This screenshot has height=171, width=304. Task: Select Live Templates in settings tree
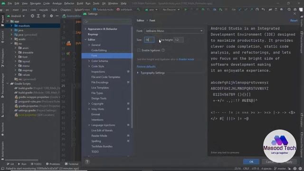pos(100,88)
